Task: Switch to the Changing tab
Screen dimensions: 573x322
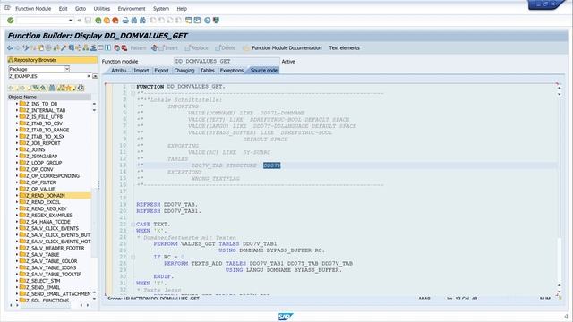Action: (184, 71)
